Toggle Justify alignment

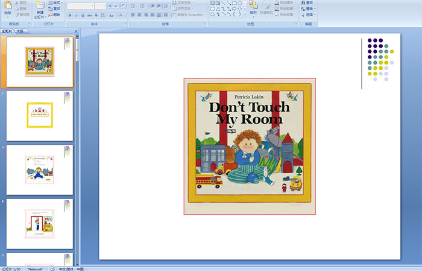(x=153, y=15)
